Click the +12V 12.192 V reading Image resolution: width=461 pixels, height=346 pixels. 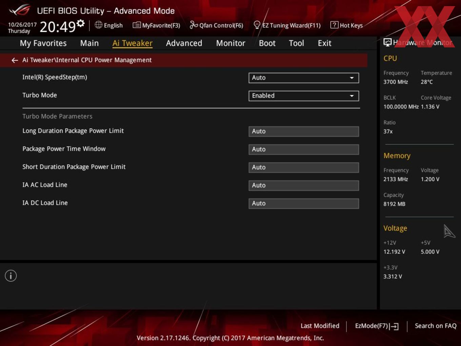pyautogui.click(x=394, y=252)
